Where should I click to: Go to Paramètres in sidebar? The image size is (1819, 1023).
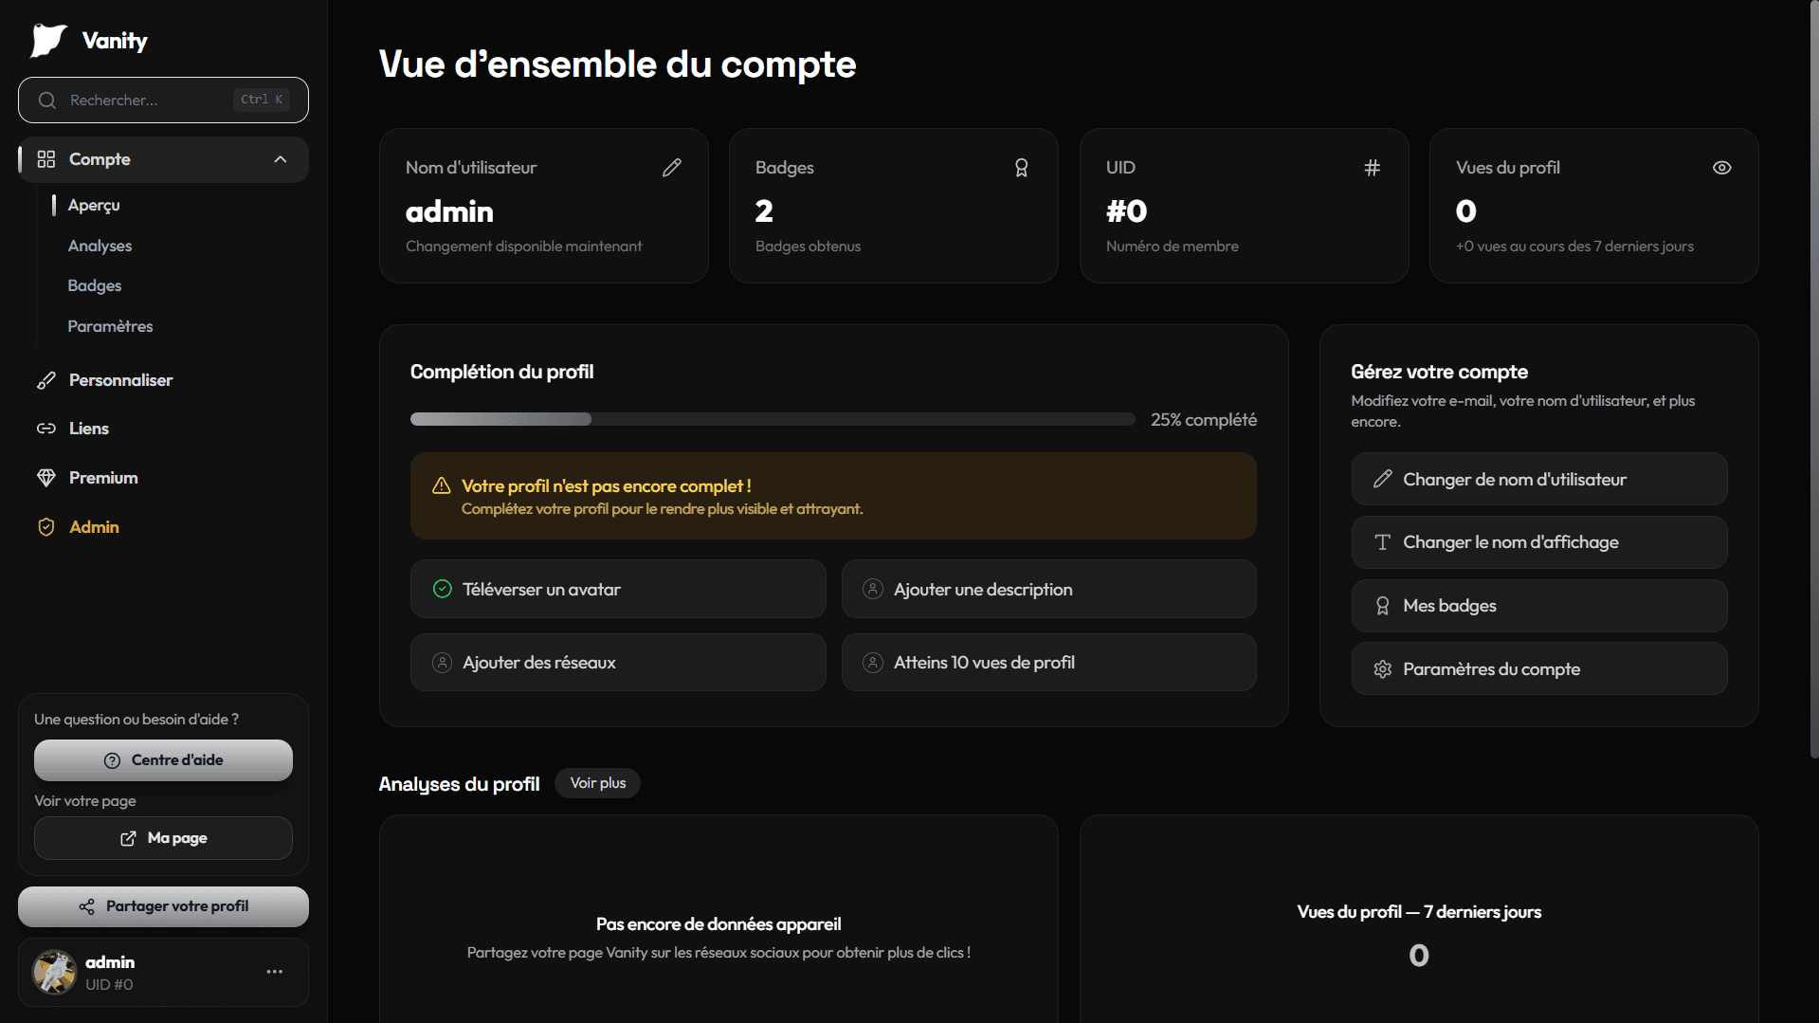tap(110, 326)
